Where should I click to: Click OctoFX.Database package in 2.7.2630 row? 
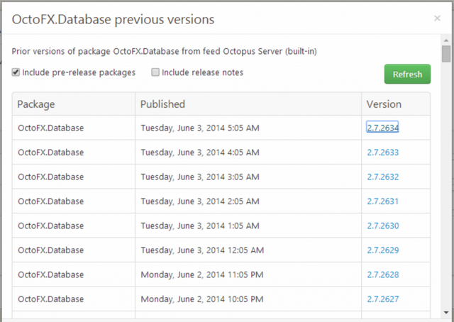(x=50, y=226)
